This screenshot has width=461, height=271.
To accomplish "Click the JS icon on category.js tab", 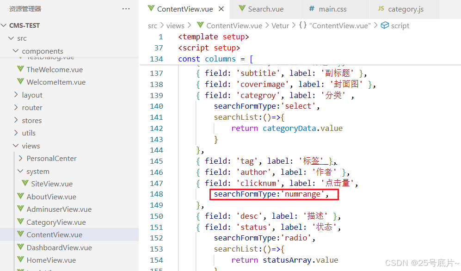I will (x=381, y=8).
